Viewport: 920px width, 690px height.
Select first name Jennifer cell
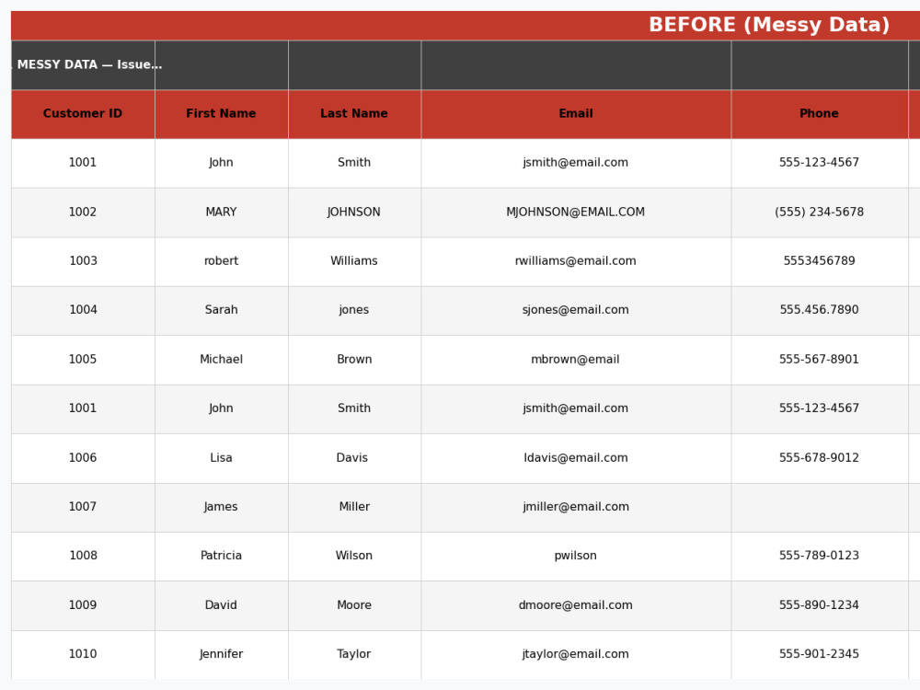click(221, 655)
